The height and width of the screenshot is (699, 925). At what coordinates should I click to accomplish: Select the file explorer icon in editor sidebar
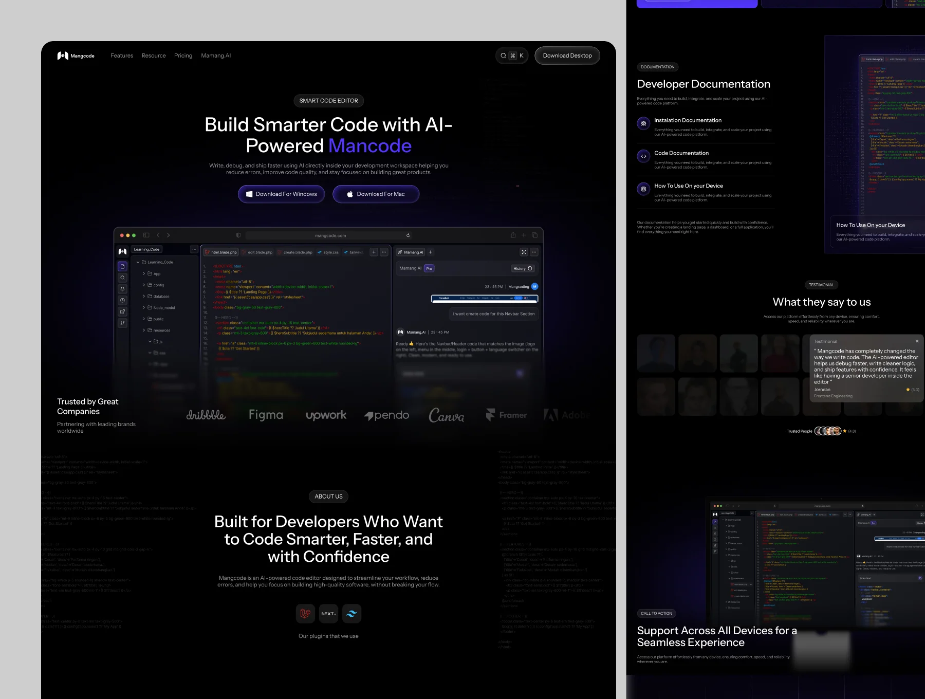(122, 266)
